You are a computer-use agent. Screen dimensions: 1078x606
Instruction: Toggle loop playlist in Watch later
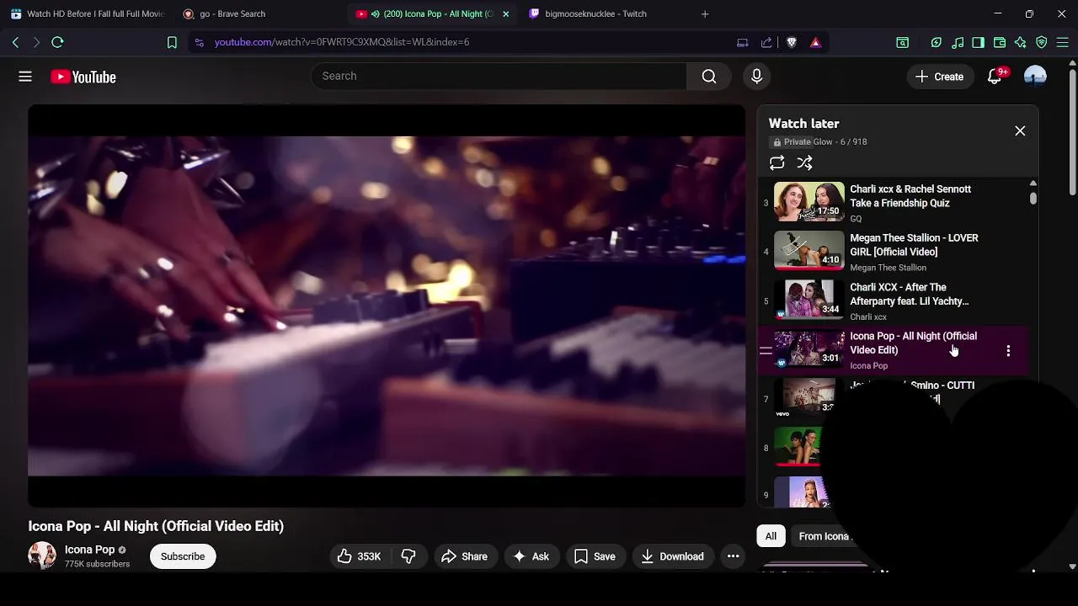(777, 163)
